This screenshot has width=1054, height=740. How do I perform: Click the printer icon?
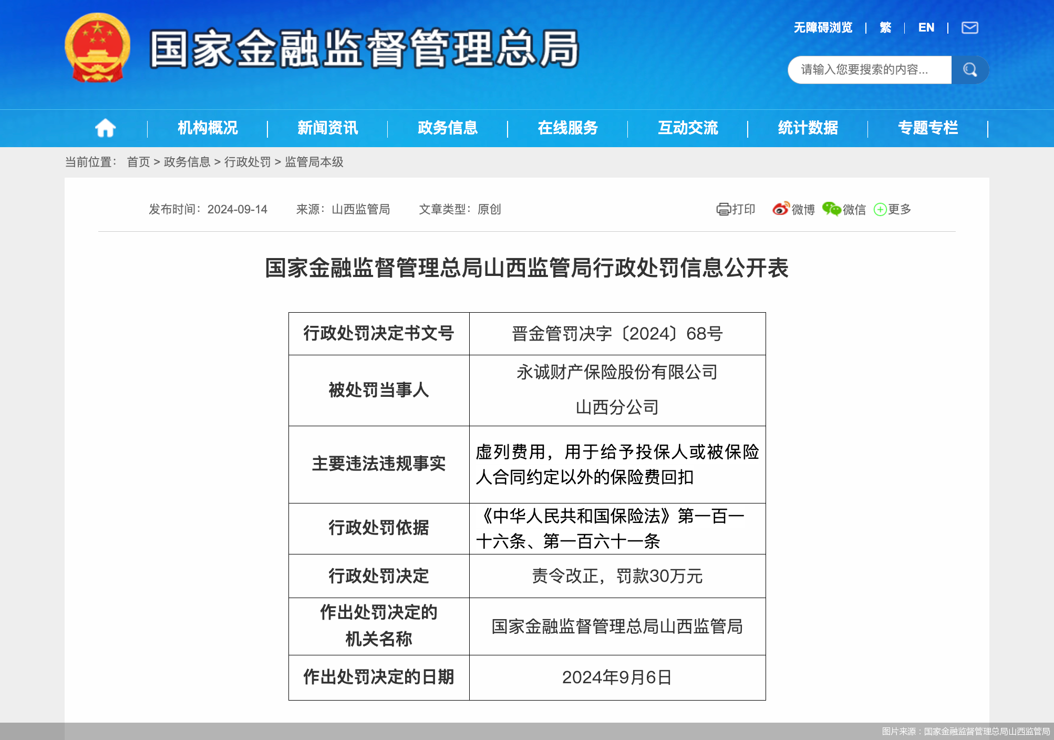(723, 209)
